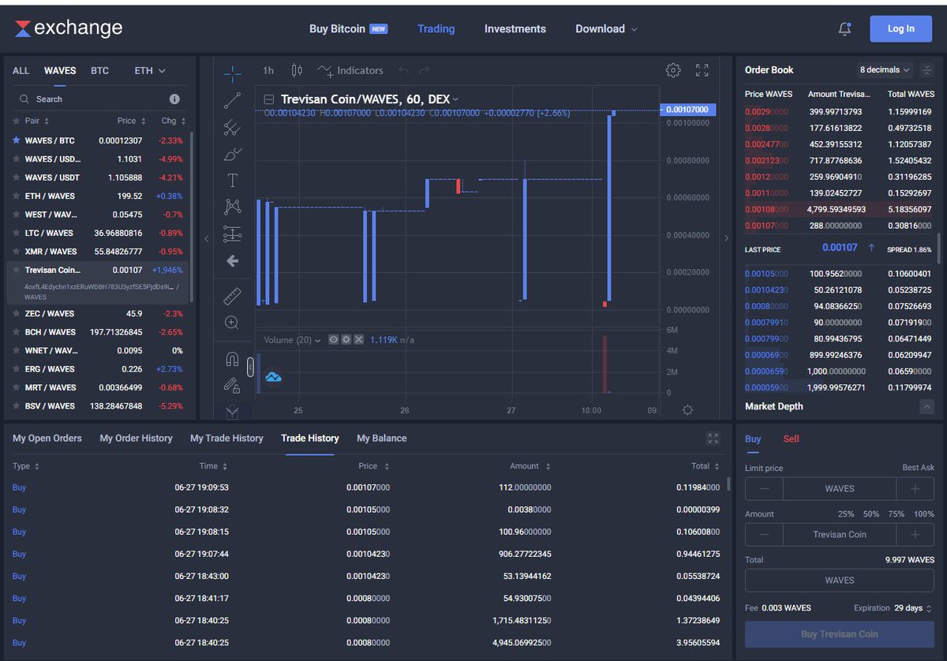Select the crosshair cursor tool

pyautogui.click(x=232, y=73)
